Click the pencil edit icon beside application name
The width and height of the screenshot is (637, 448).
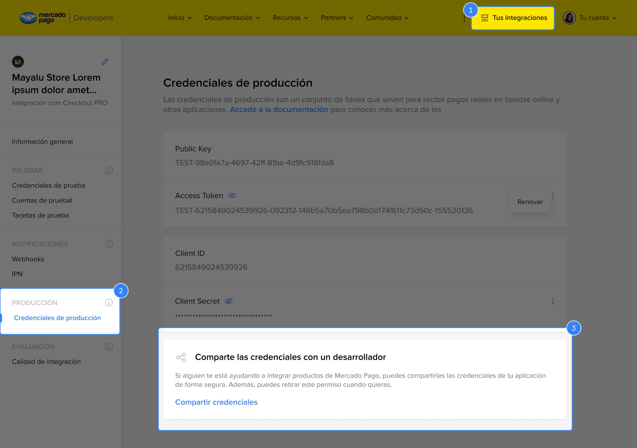[x=105, y=62]
